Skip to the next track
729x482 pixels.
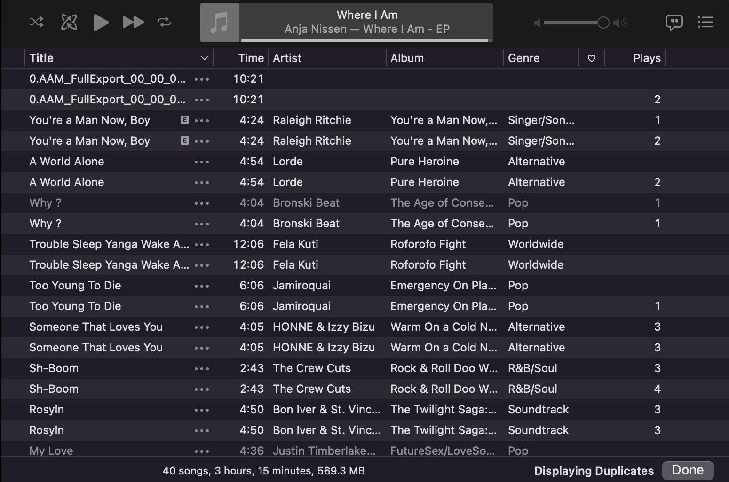coord(133,22)
